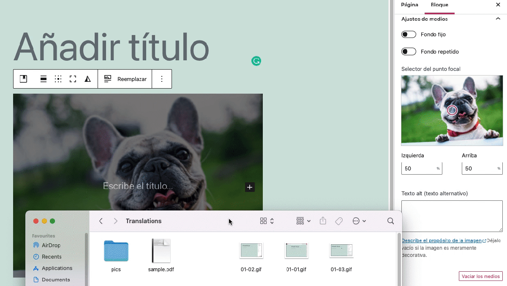Toggle full height on cover block

click(x=73, y=79)
